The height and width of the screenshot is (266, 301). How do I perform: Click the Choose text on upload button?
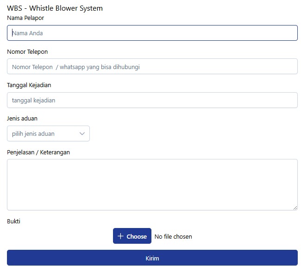tap(137, 236)
